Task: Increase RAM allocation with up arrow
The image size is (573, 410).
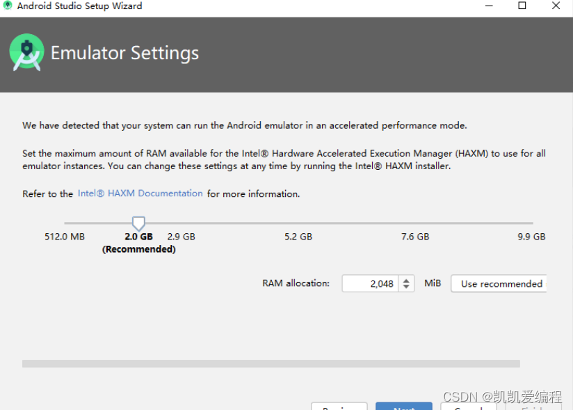Action: (x=406, y=280)
